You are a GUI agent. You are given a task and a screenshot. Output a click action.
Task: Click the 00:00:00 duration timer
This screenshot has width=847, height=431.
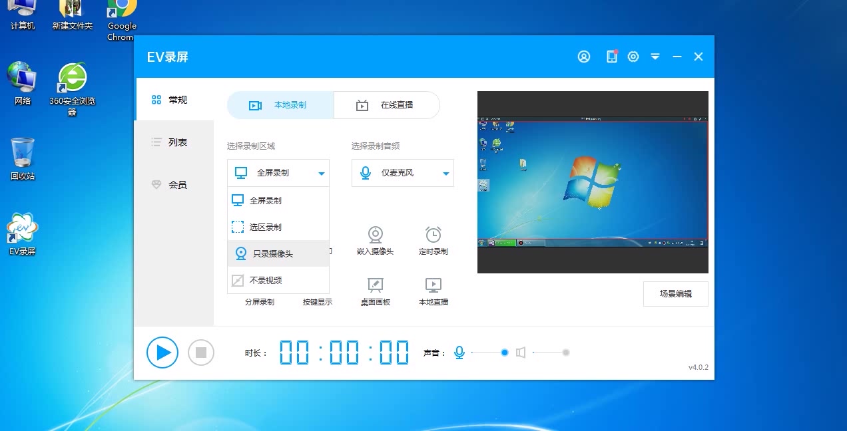(344, 353)
